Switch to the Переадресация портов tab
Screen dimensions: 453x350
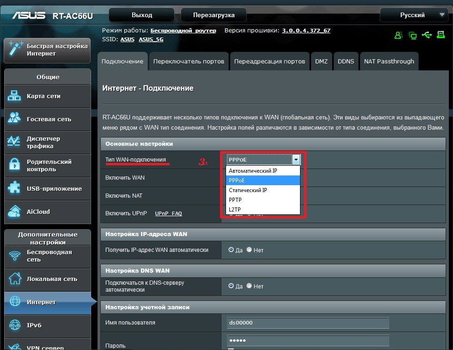tap(269, 61)
